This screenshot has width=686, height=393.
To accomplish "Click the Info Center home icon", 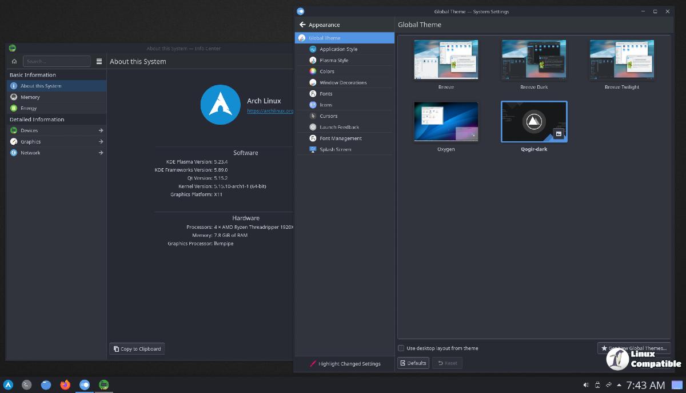I will [14, 61].
